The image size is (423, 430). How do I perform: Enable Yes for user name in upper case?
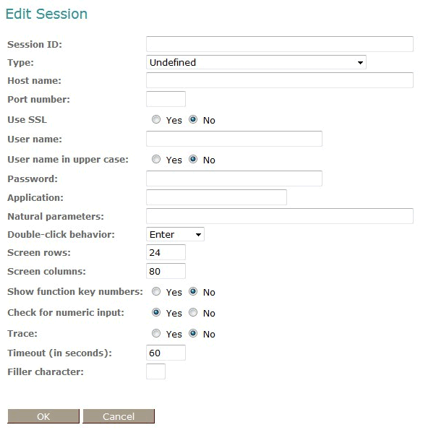(156, 159)
